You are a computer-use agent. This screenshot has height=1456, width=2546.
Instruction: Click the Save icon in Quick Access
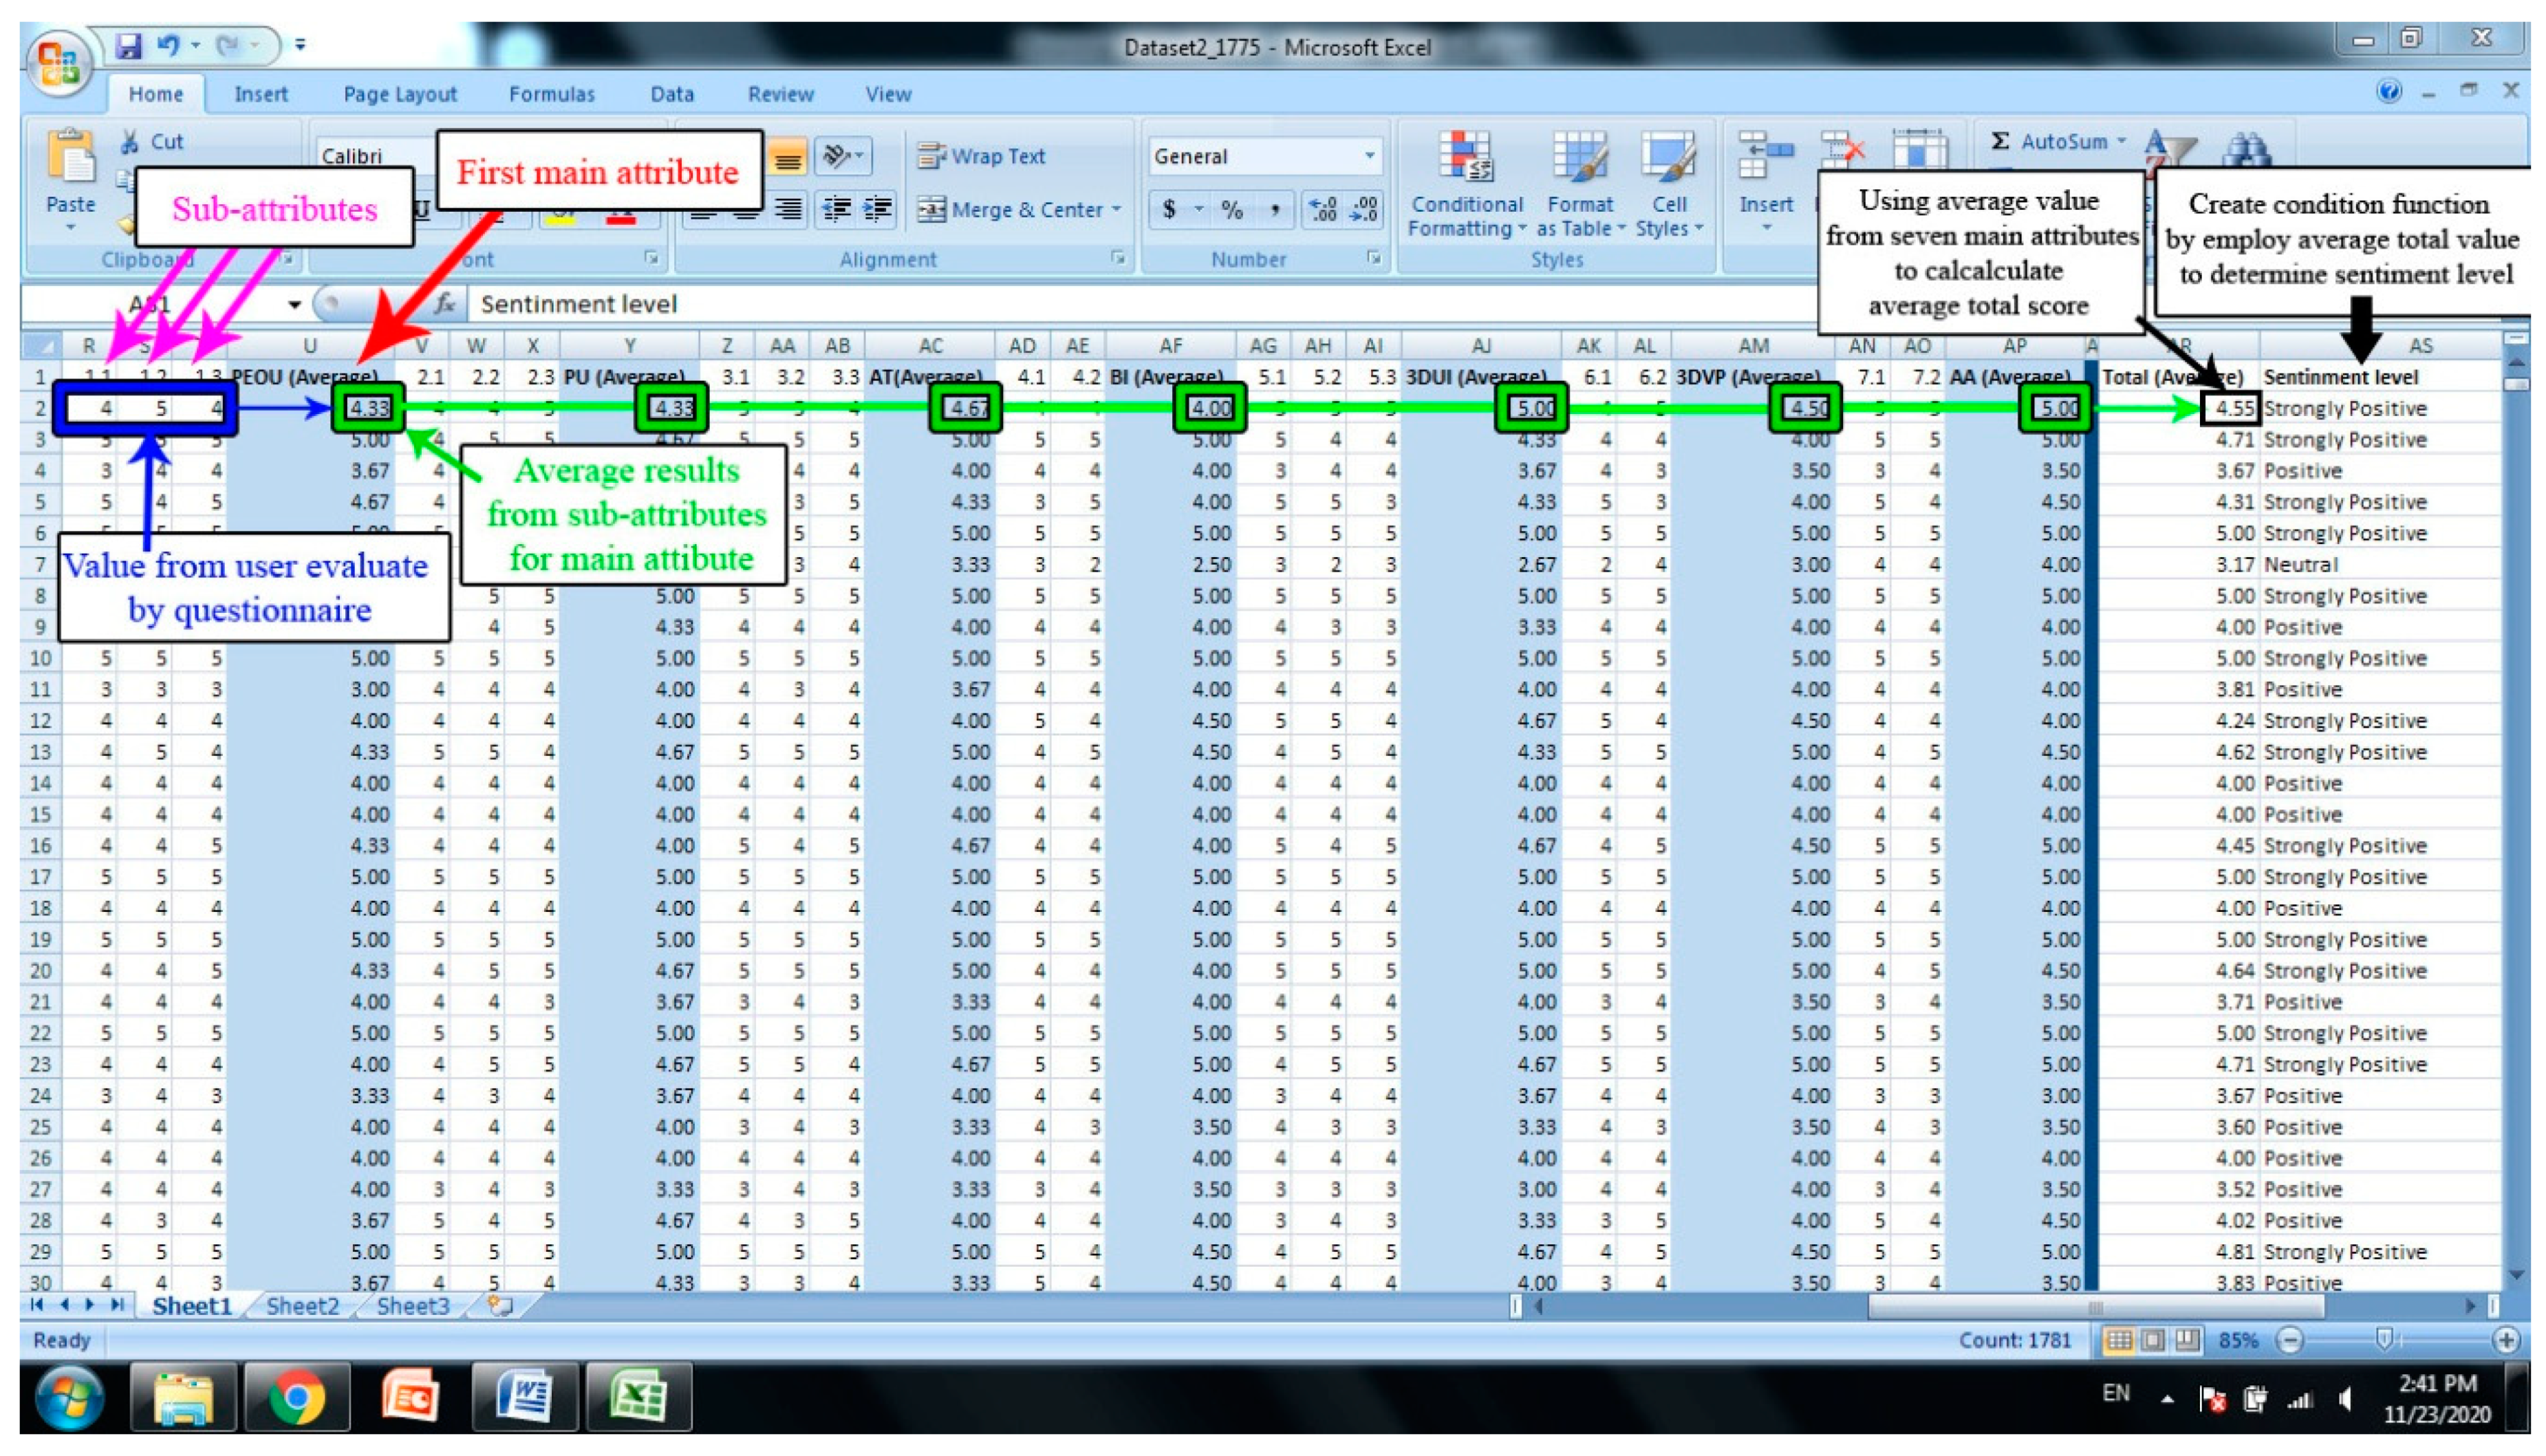(x=128, y=46)
